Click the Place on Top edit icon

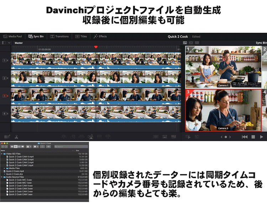coord(99,137)
